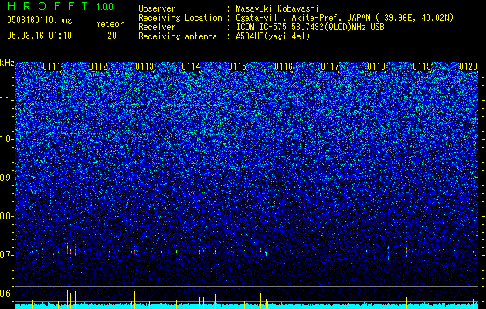Click the Observer label
This screenshot has height=309, width=486.
click(157, 8)
